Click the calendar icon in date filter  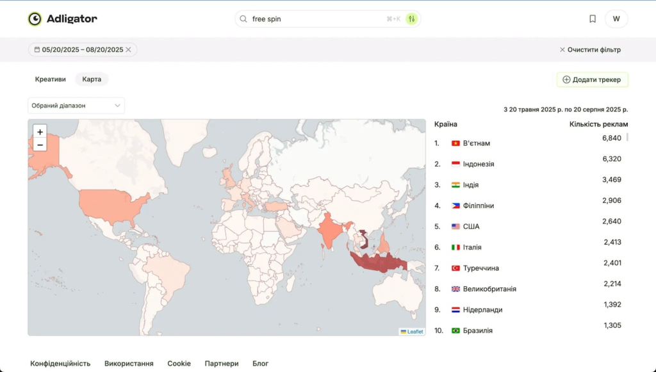click(37, 50)
